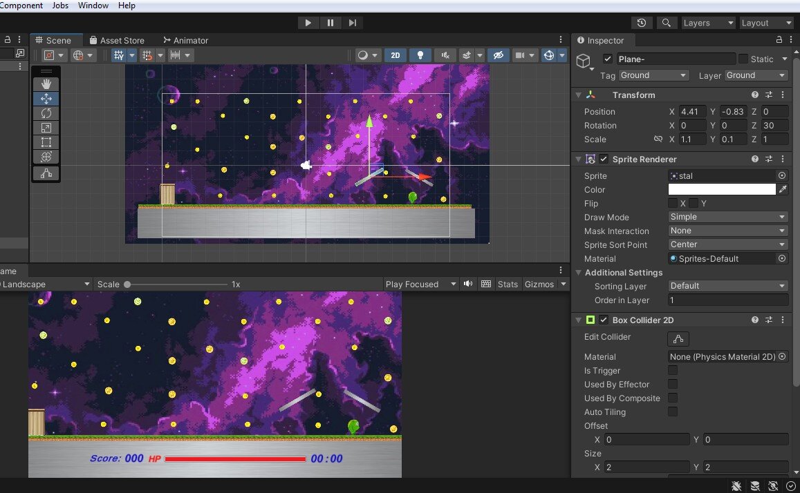This screenshot has width=800, height=493.
Task: Enable Used By Effector checkbox
Action: 673,384
